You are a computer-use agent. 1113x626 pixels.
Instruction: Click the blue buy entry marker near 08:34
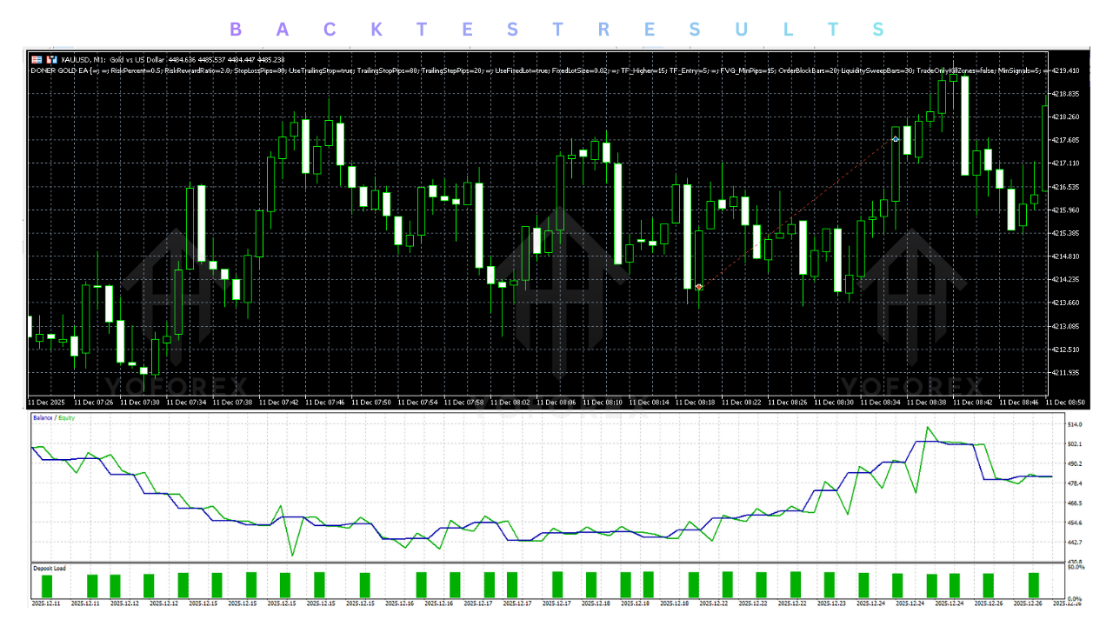pos(896,138)
